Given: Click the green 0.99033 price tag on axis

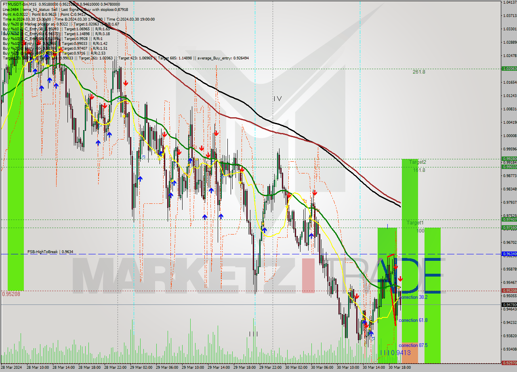Looking at the screenshot, I should tap(509, 167).
